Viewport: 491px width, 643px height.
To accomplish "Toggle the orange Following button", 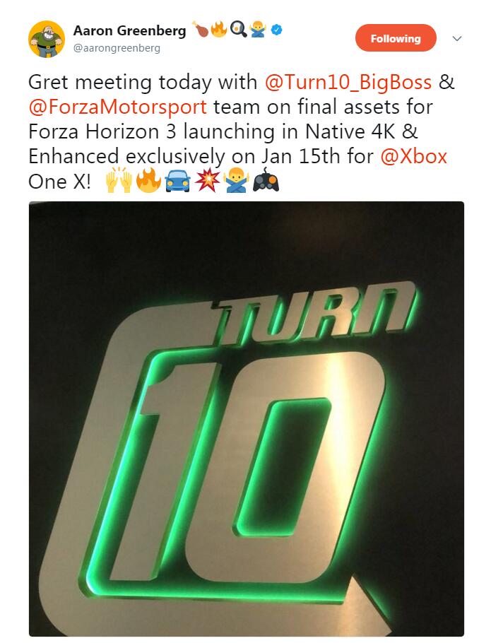I will [396, 38].
